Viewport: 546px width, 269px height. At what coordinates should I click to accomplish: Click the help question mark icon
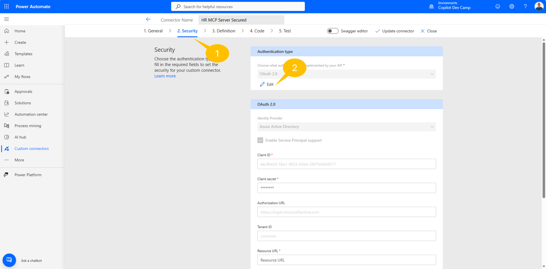pyautogui.click(x=525, y=6)
